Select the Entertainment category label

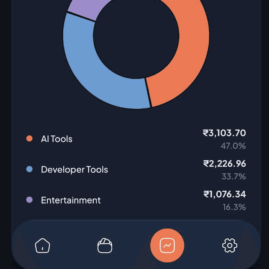click(x=71, y=200)
